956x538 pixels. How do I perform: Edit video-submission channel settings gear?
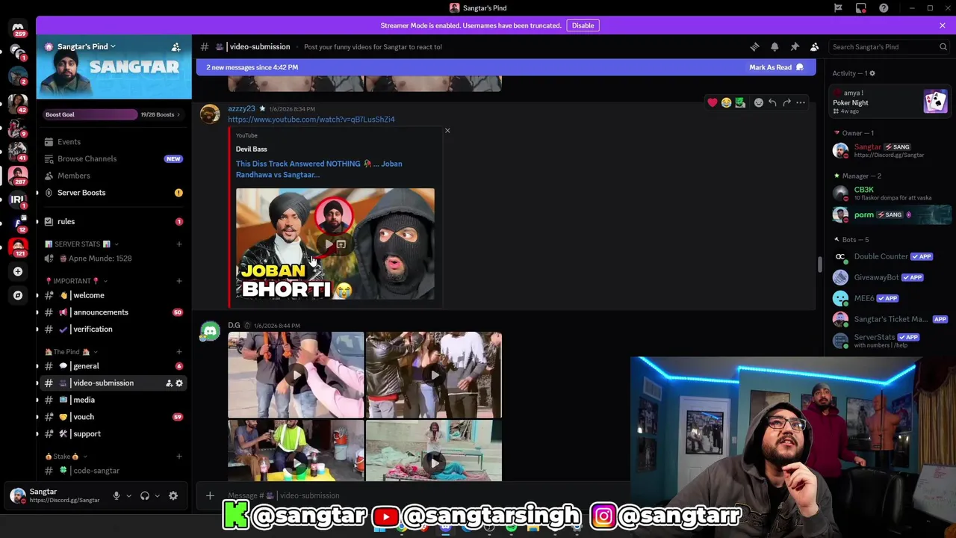pyautogui.click(x=179, y=383)
